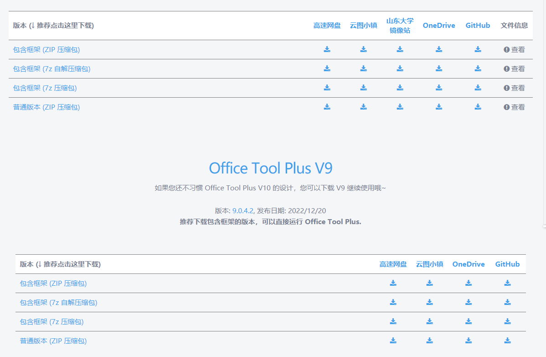
Task: Click 山东大学镜像站 column header
Action: (400, 26)
